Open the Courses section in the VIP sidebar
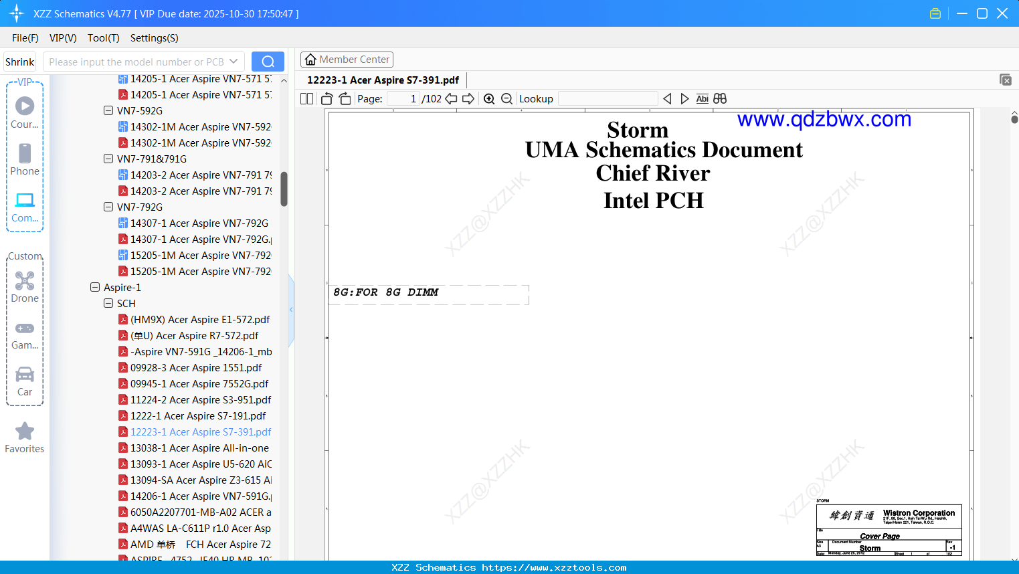Screen dimensions: 1019x574 click(25, 112)
